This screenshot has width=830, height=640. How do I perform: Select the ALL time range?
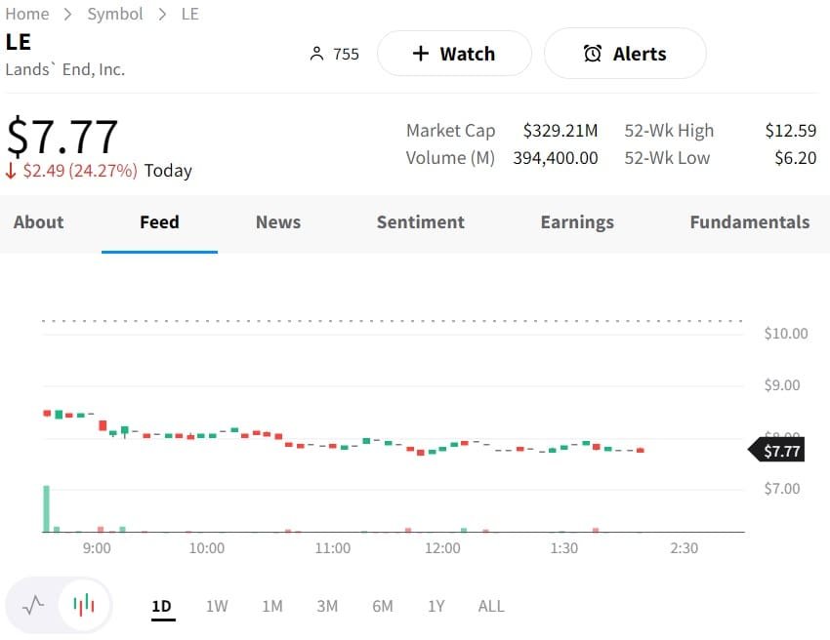(x=491, y=606)
